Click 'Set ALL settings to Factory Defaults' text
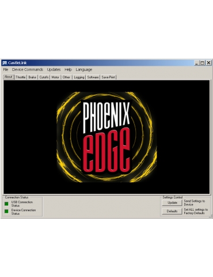 click(196, 211)
